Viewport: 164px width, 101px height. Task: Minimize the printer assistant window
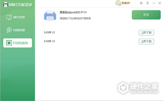(154, 3)
